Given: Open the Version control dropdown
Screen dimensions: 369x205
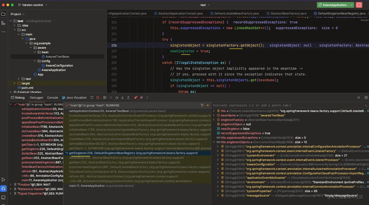Looking at the screenshot, I should [x=32, y=5].
